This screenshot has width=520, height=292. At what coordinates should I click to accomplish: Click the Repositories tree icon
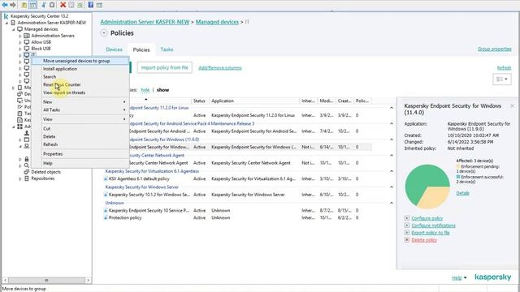(x=27, y=178)
